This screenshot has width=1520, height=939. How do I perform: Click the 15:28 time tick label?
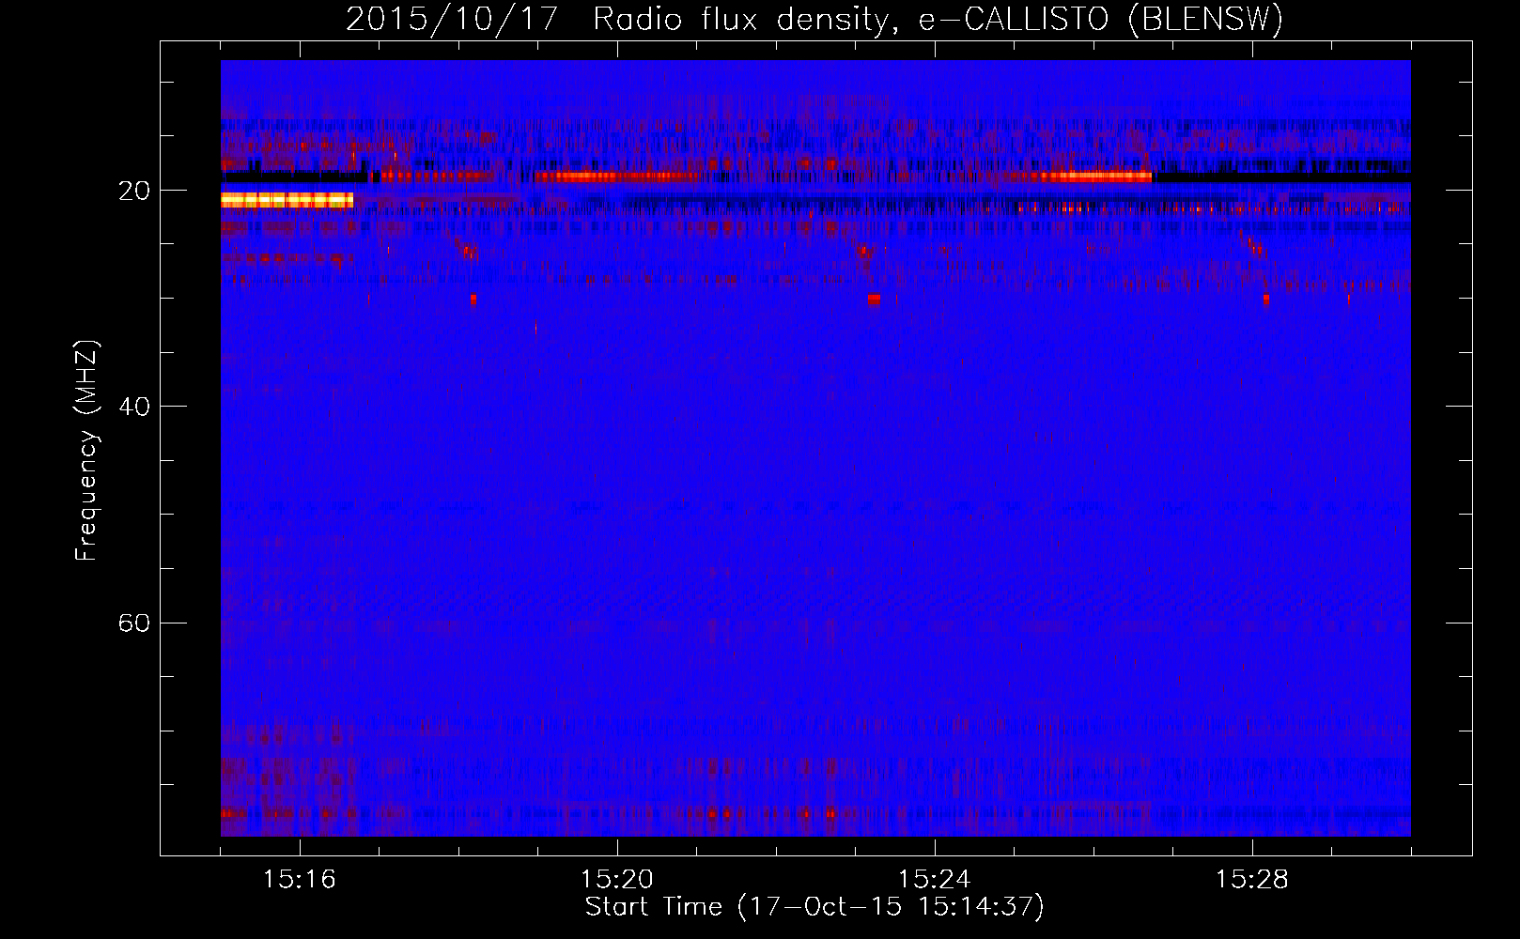1252,879
